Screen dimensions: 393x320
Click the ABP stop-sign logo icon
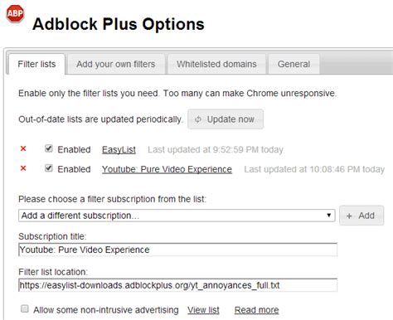(x=15, y=14)
